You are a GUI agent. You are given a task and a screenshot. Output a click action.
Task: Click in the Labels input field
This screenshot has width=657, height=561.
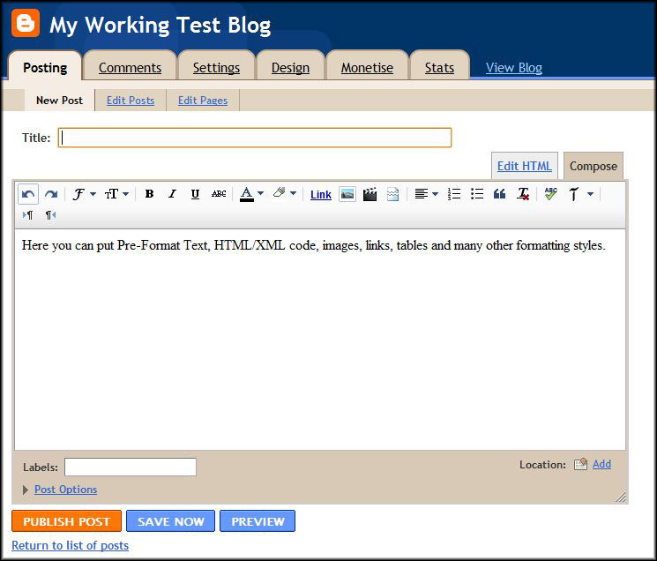pyautogui.click(x=131, y=467)
